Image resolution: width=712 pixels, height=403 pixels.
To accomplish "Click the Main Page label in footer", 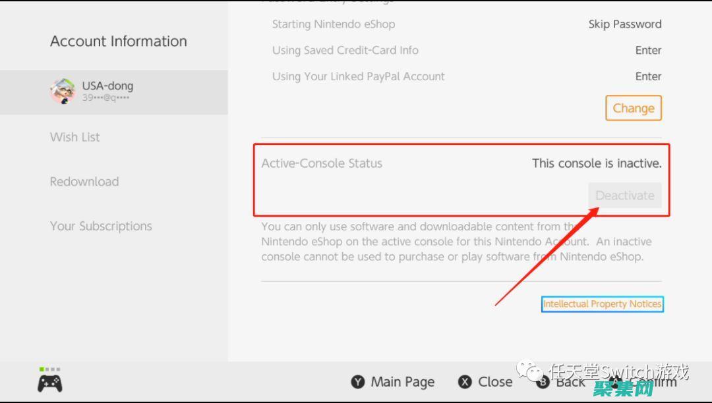I will (402, 382).
